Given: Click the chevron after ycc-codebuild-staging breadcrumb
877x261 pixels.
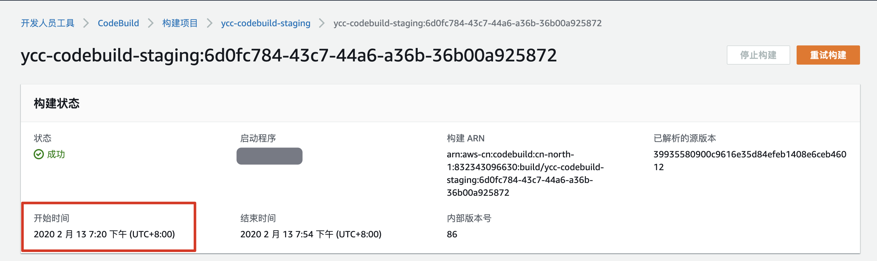Looking at the screenshot, I should click(322, 23).
